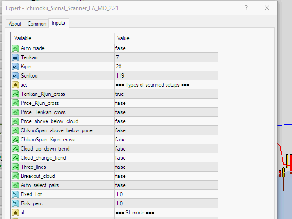Image resolution: width=292 pixels, height=219 pixels.
Task: Click the Auto_trade boolean type icon
Action: (15, 48)
